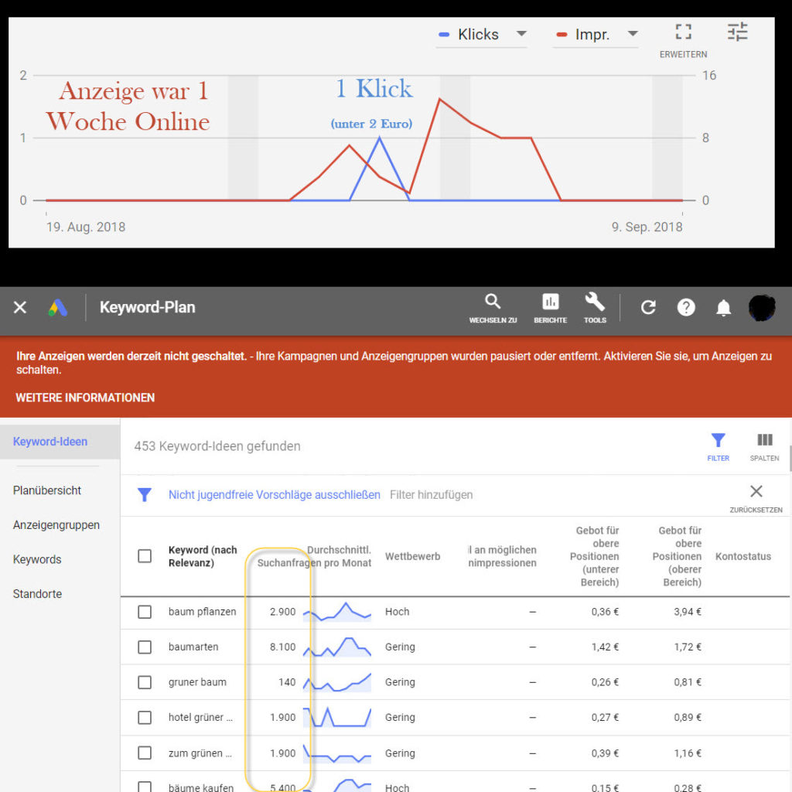Click the Erweitern expand icon above the chart
Image resolution: width=792 pixels, height=792 pixels.
(682, 32)
